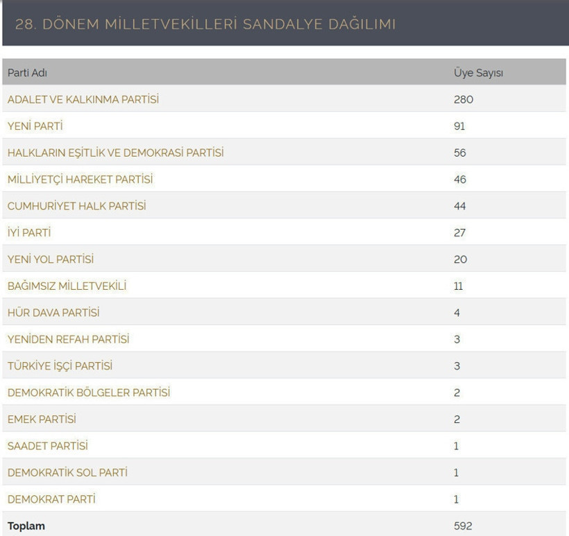Select the DEMOKRATİK BÖLGELER PARTİSİ link

(x=89, y=392)
